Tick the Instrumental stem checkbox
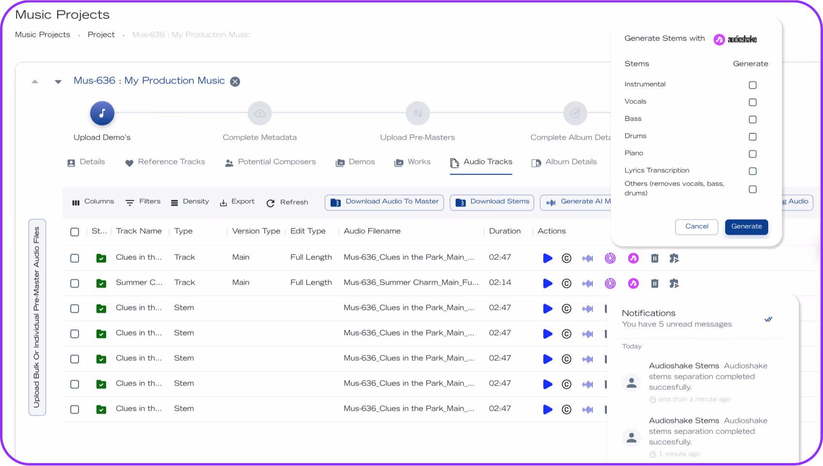This screenshot has height=466, width=823. (753, 85)
